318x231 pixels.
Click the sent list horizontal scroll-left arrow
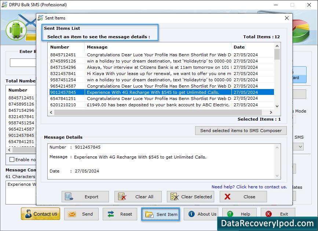tap(51, 112)
